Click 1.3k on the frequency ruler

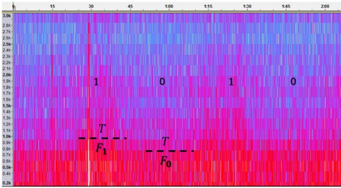click(6, 118)
